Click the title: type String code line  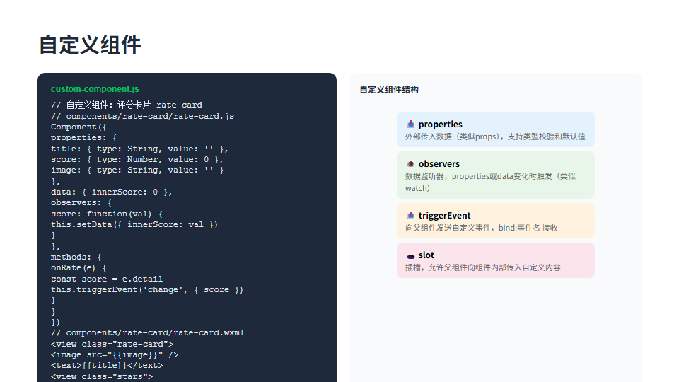[x=139, y=149]
